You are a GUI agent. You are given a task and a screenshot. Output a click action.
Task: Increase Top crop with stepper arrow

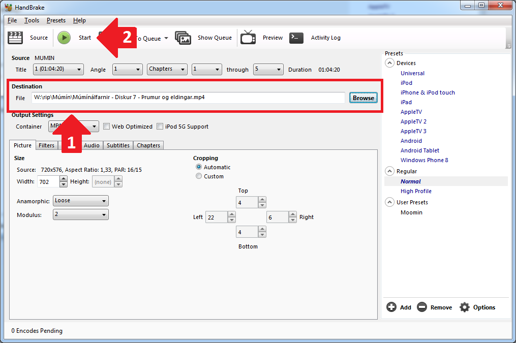(262, 200)
